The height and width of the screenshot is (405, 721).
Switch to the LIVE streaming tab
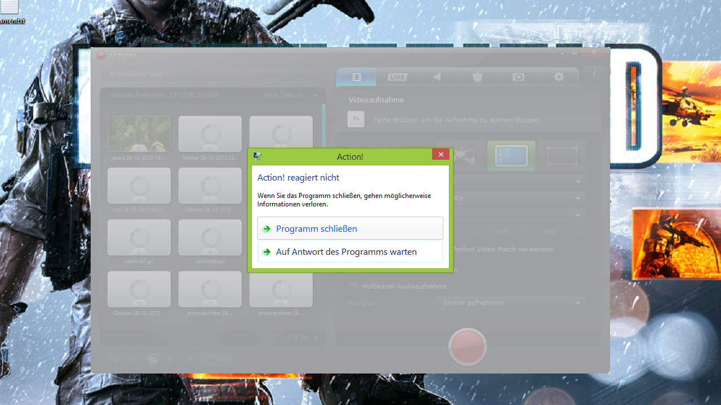pos(397,77)
